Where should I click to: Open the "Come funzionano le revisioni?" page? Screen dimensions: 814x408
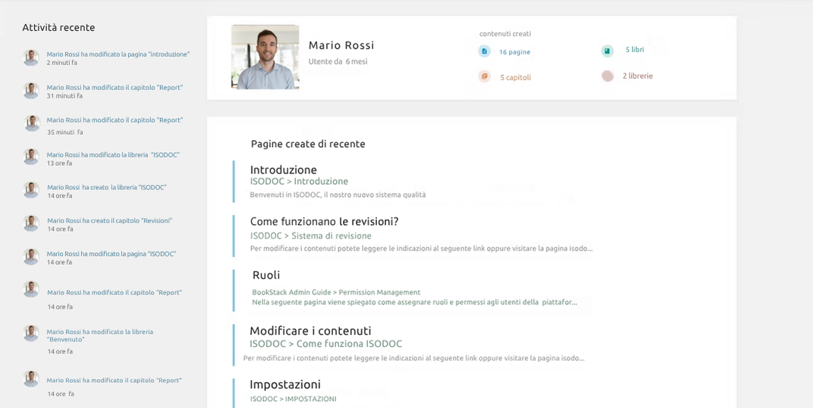(x=324, y=222)
